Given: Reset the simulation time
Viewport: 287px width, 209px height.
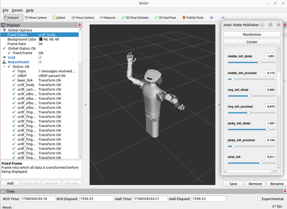Looking at the screenshot, I should 7,207.
